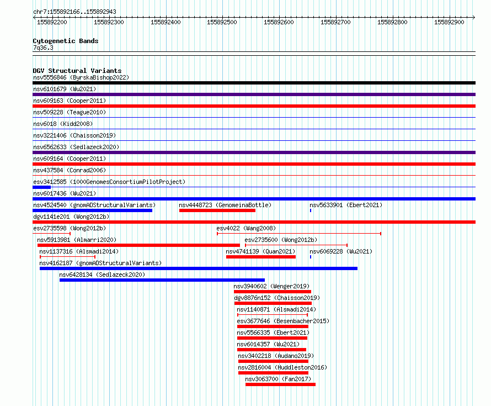
Task: Open nsv6018 (Kidd2008) variant entry
Action: point(63,124)
